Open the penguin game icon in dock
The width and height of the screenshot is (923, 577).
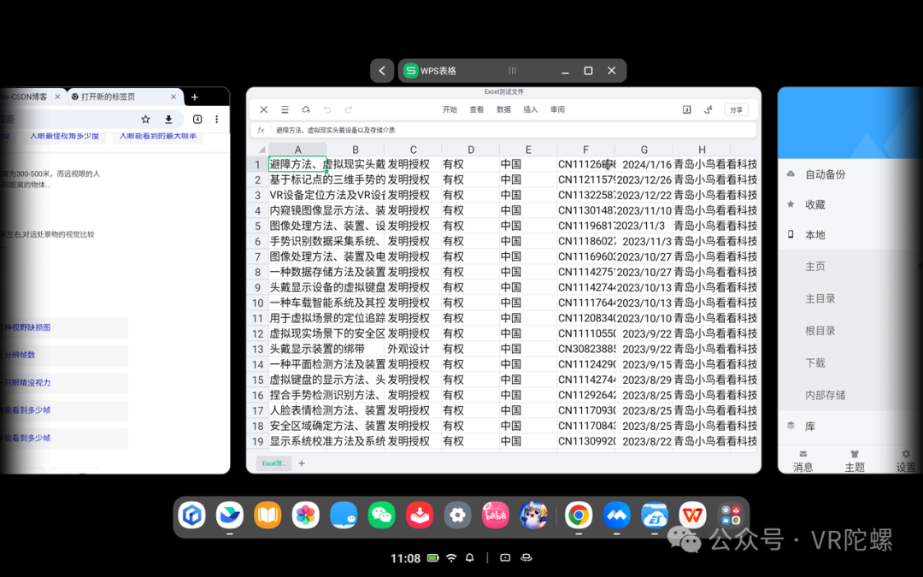533,515
